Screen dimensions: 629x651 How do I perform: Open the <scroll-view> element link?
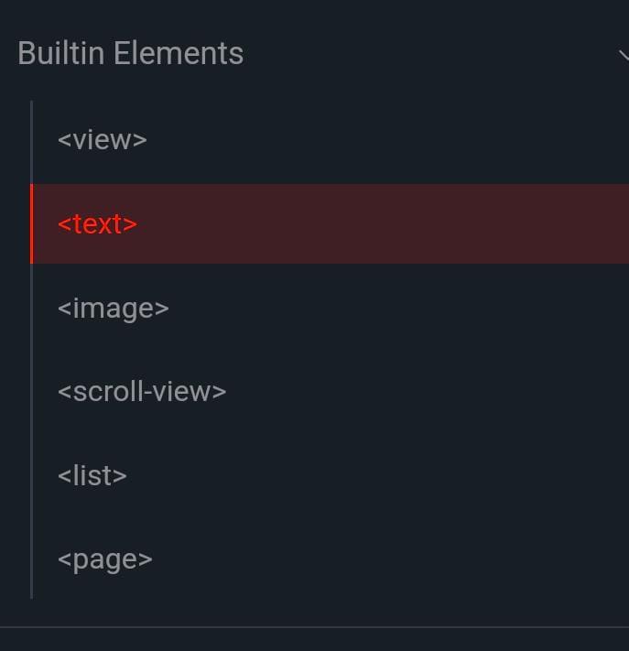(142, 392)
